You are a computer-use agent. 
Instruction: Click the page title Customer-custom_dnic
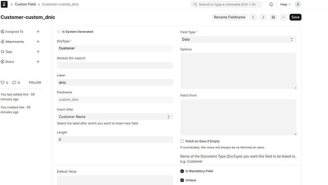(x=28, y=17)
